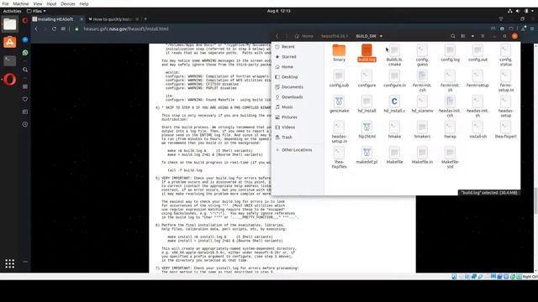The image size is (538, 302).
Task: Open Downloads in Files sidebar
Action: 298,97
